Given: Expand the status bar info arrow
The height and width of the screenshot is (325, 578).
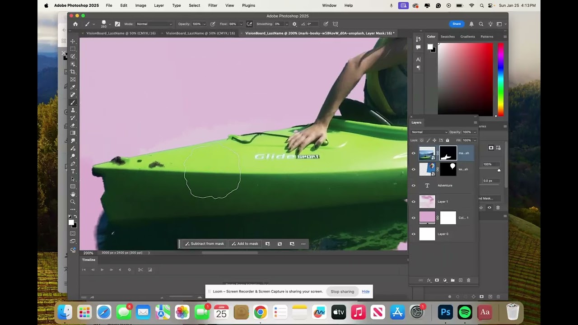Looking at the screenshot, I should pos(149,253).
